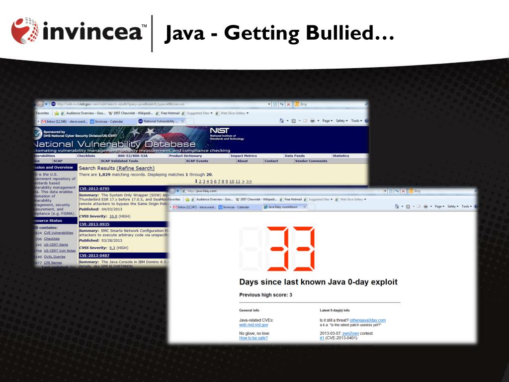This screenshot has height=382, width=509.
Task: Click the NVD window refresh icon
Action: (282, 104)
